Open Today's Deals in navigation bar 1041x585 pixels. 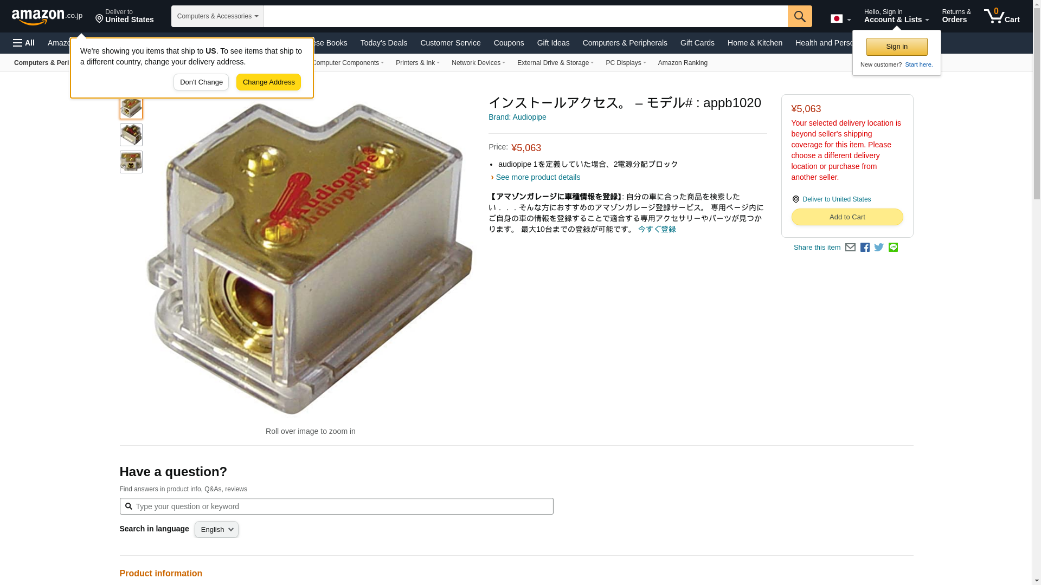pyautogui.click(x=384, y=43)
